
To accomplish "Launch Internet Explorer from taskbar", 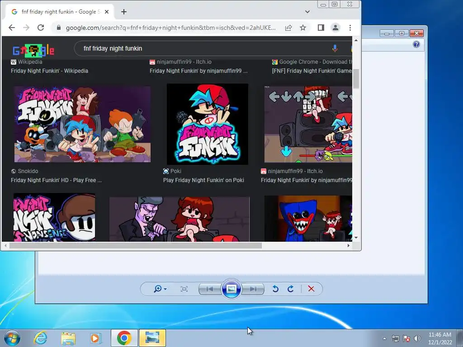I will (40, 338).
